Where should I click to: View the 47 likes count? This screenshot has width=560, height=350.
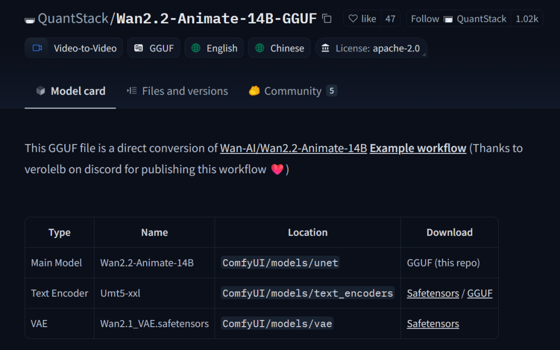[x=390, y=19]
